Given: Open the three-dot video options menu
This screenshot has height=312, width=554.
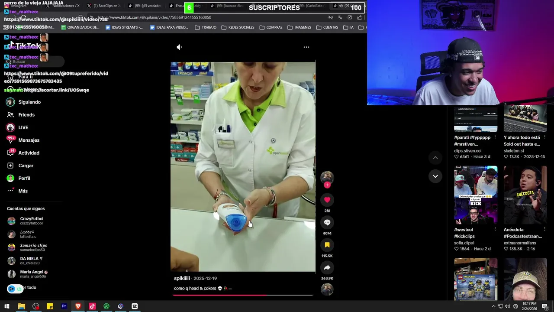Looking at the screenshot, I should [x=306, y=47].
